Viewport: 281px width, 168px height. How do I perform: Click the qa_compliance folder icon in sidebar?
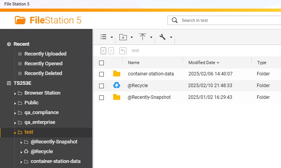click(x=20, y=113)
